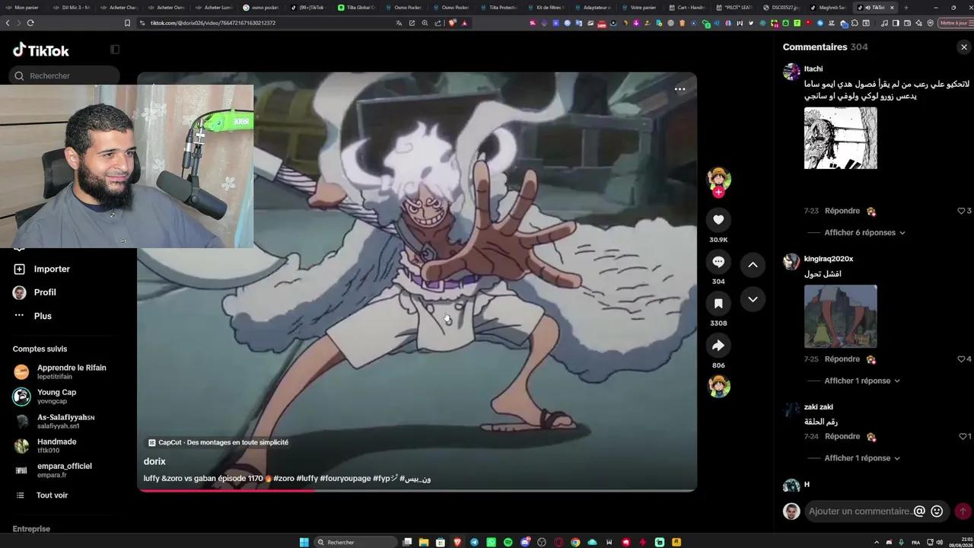Viewport: 974px width, 548px height.
Task: Open Telegram from the taskbar
Action: coord(475,542)
